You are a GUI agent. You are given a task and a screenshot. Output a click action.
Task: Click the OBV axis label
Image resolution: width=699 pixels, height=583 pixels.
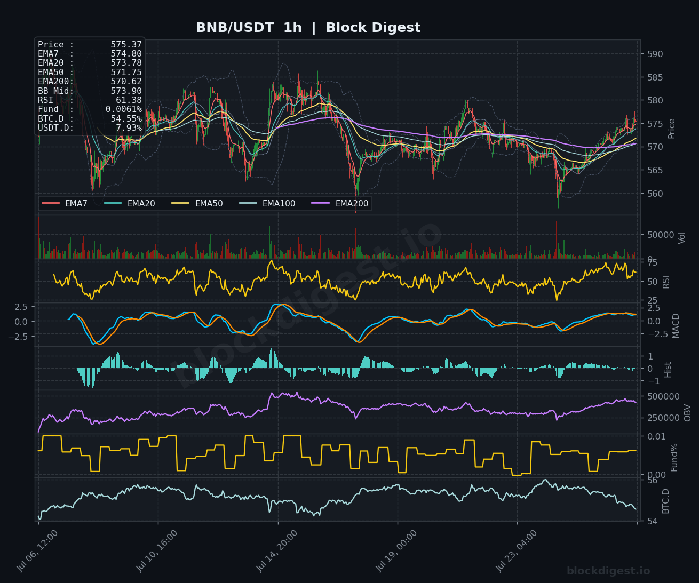687,413
